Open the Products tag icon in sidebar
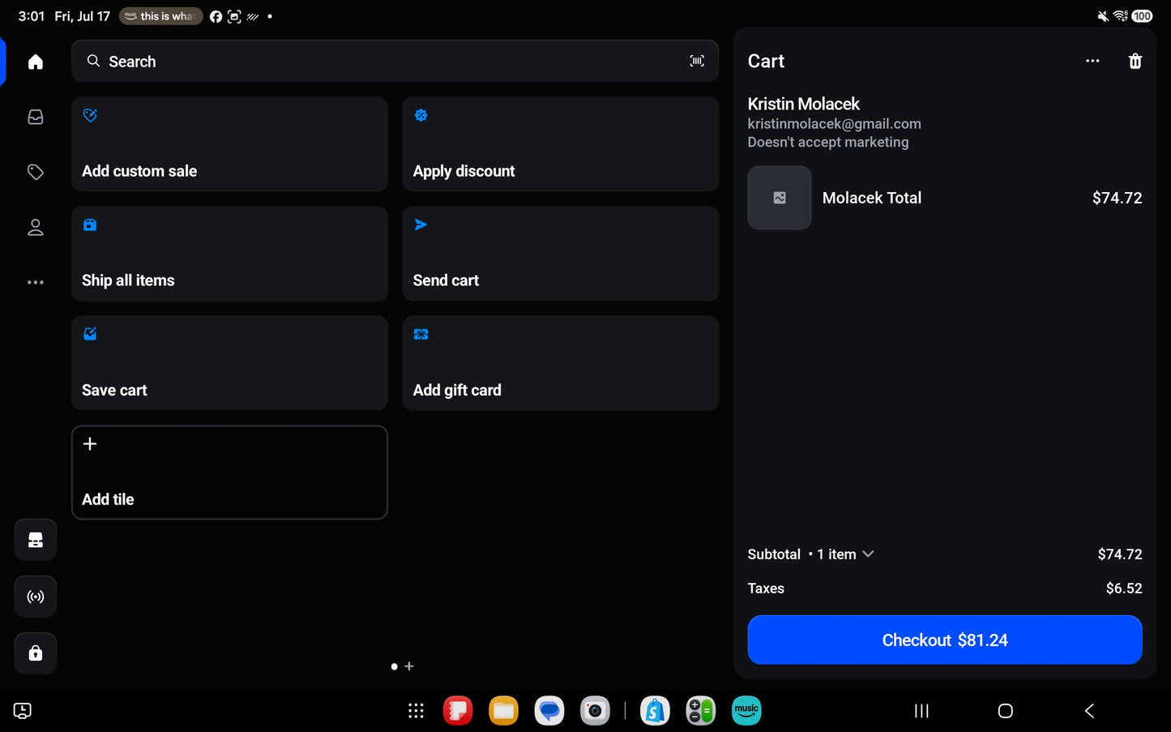The height and width of the screenshot is (732, 1171). (36, 172)
